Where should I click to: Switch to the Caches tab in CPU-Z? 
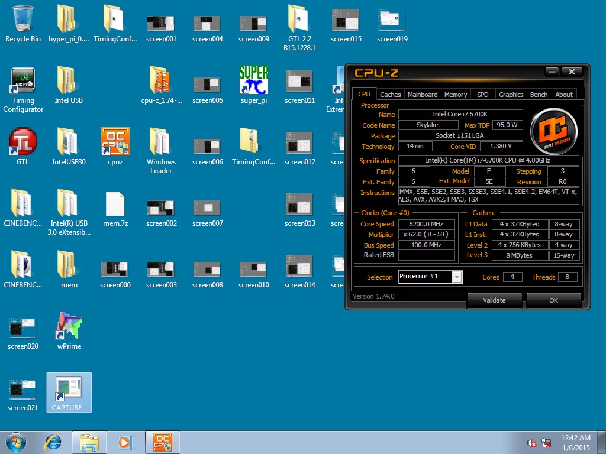[x=391, y=95]
